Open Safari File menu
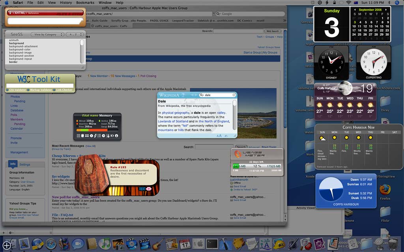The width and height of the screenshot is (404, 252). click(x=30, y=3)
